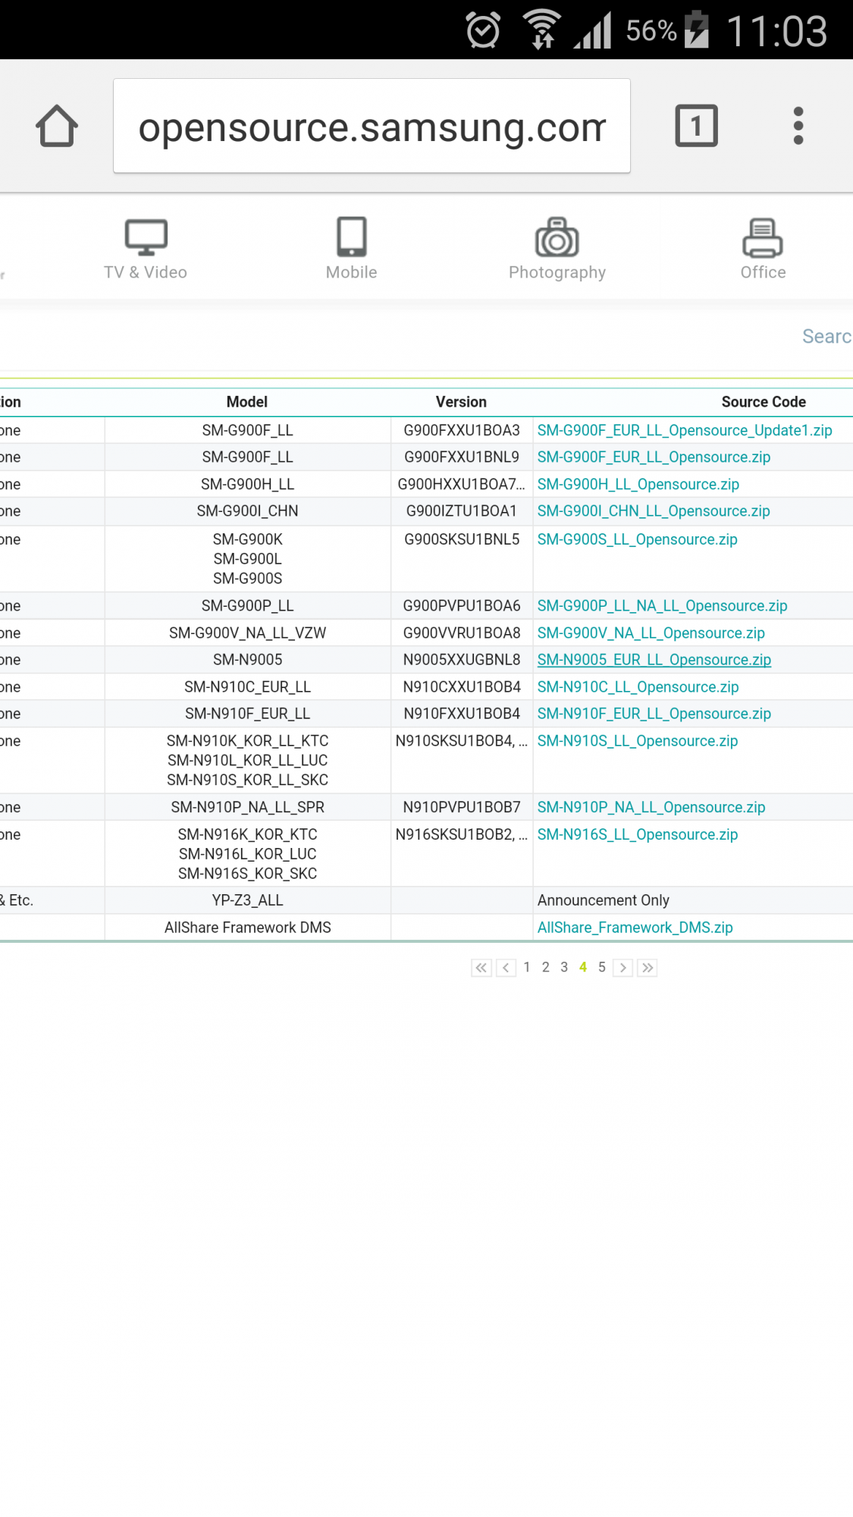Download SM-N910S_LL_Opensource.zip
This screenshot has width=853, height=1517.
[638, 741]
